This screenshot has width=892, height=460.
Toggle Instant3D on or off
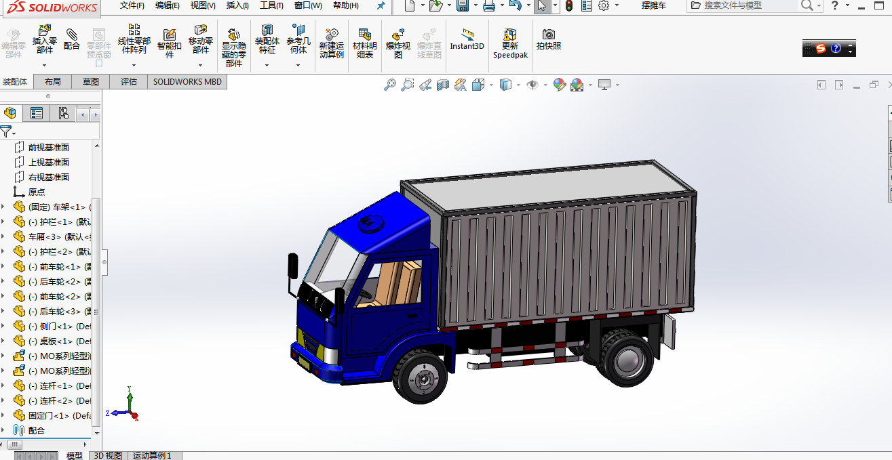467,40
